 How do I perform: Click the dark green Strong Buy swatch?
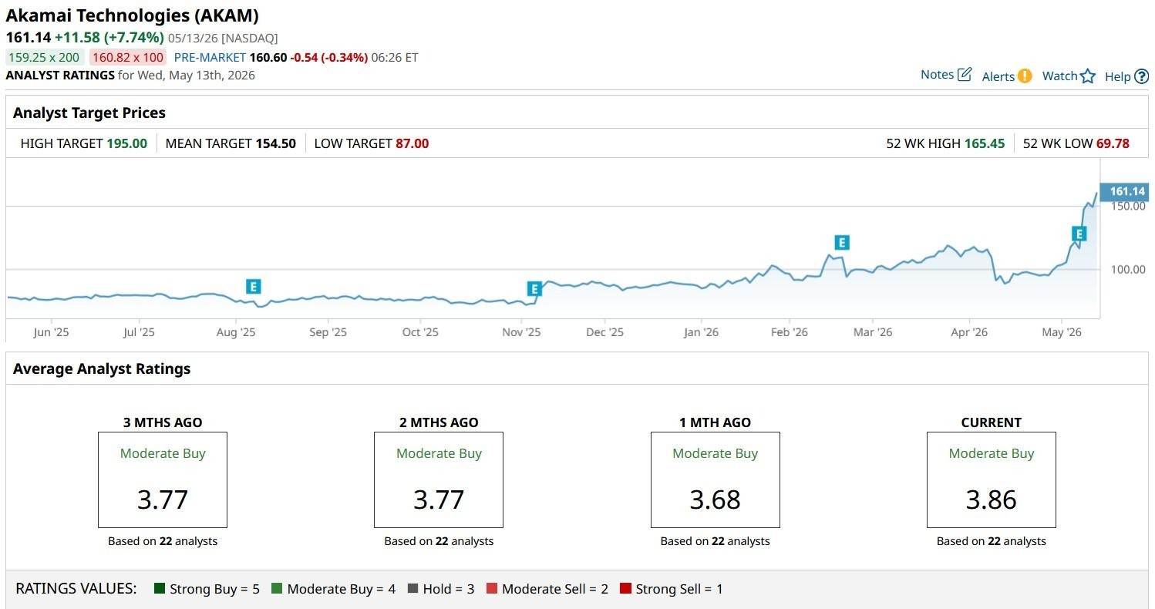[x=160, y=589]
